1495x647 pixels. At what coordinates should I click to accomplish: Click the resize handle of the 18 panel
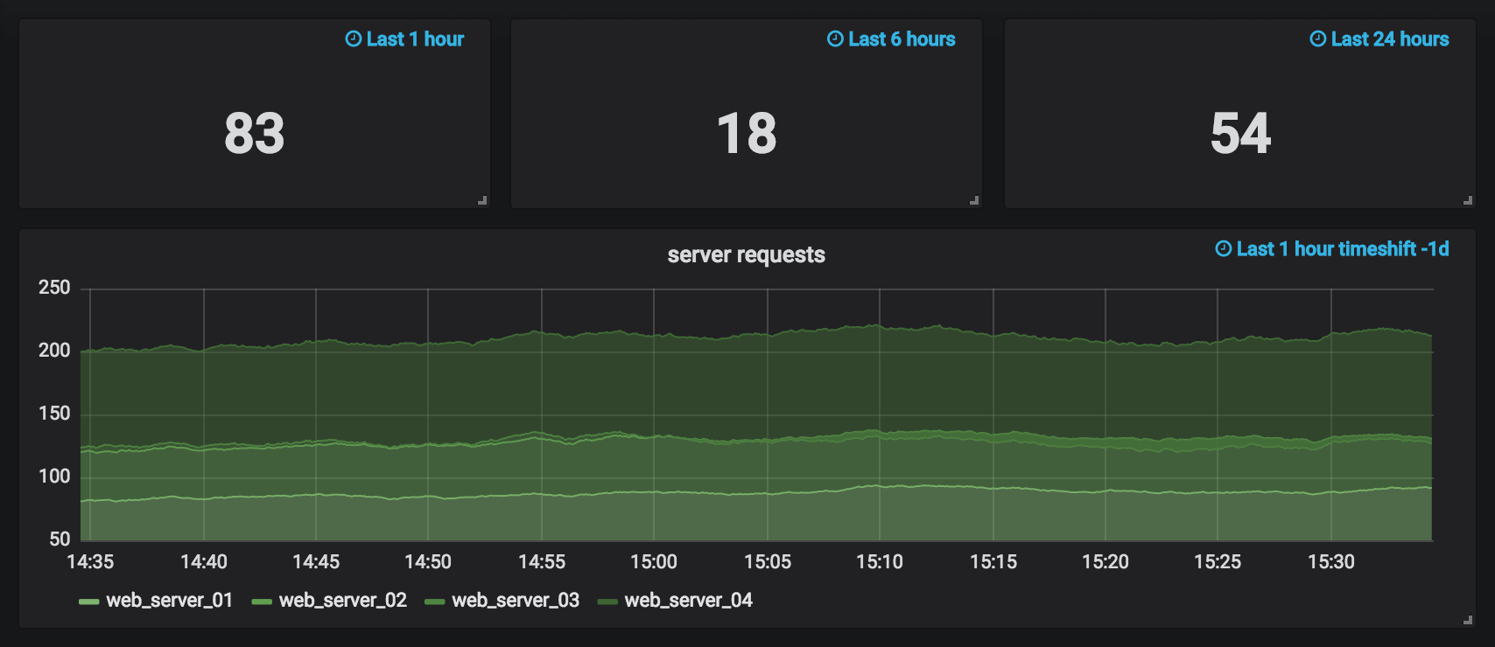click(974, 200)
